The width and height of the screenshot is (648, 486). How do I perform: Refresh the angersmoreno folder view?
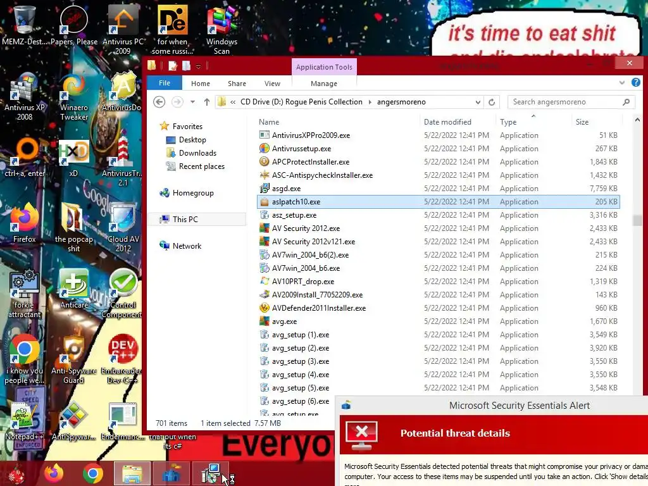491,102
